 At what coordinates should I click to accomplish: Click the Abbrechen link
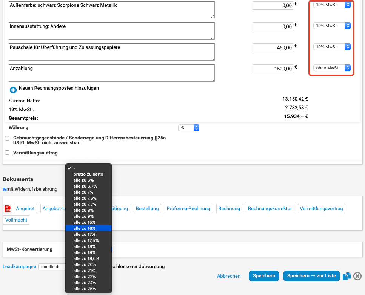tap(228, 276)
